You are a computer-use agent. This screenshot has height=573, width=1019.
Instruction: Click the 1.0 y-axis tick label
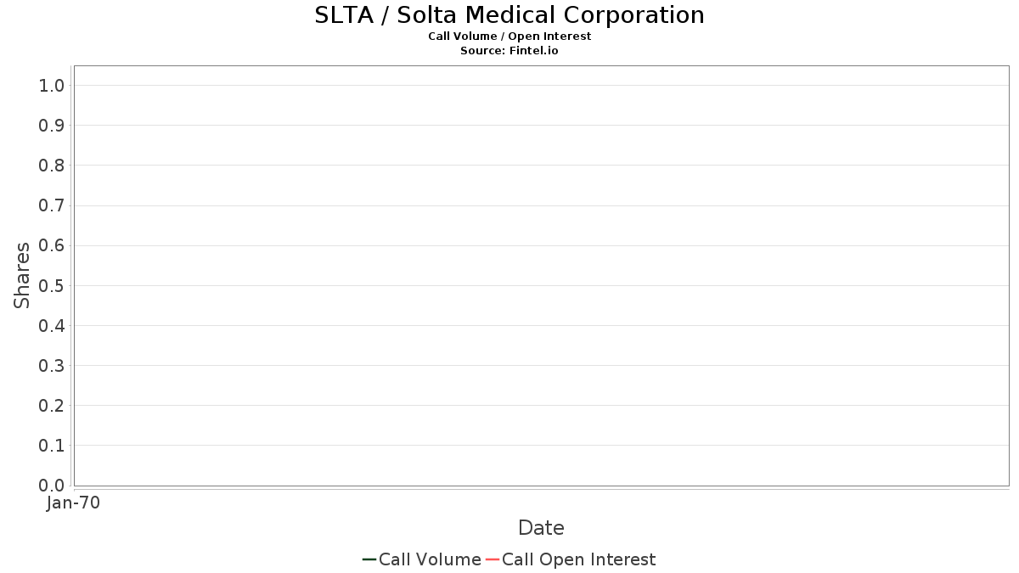click(52, 85)
